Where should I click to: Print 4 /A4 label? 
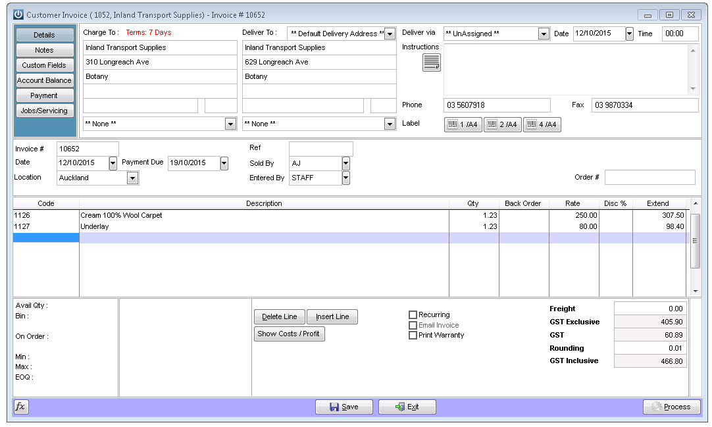coord(542,124)
